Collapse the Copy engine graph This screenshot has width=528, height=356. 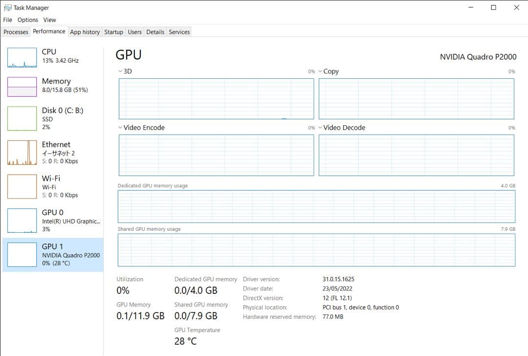(x=320, y=71)
